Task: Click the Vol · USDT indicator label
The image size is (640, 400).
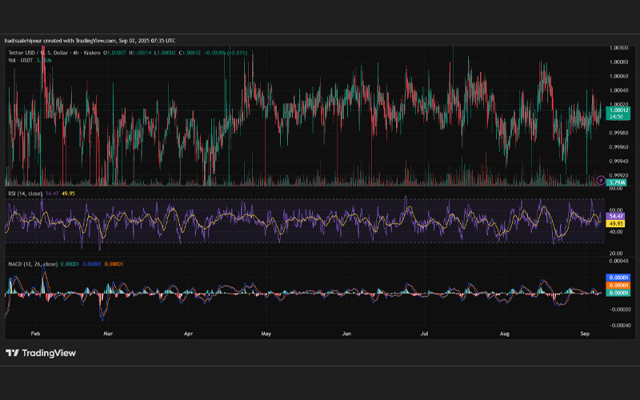Action: tap(21, 60)
